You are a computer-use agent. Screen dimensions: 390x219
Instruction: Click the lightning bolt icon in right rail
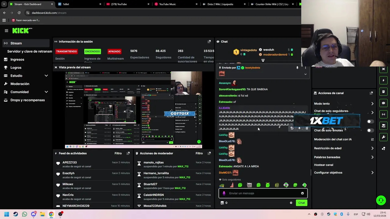pyautogui.click(x=383, y=80)
